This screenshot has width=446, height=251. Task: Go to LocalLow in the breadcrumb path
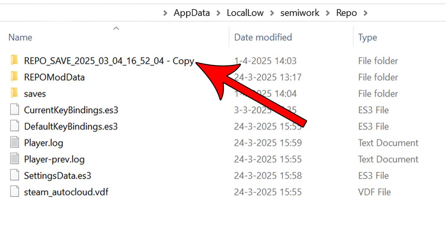(245, 13)
